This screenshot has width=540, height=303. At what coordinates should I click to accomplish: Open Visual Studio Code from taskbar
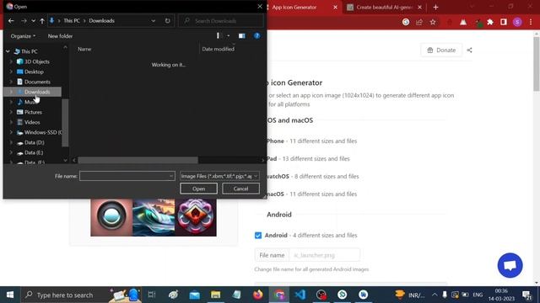tap(300, 295)
